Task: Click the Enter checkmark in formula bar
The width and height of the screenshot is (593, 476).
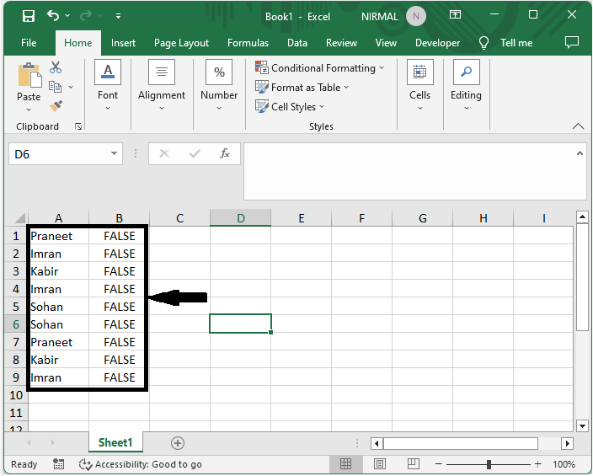Action: click(x=195, y=153)
